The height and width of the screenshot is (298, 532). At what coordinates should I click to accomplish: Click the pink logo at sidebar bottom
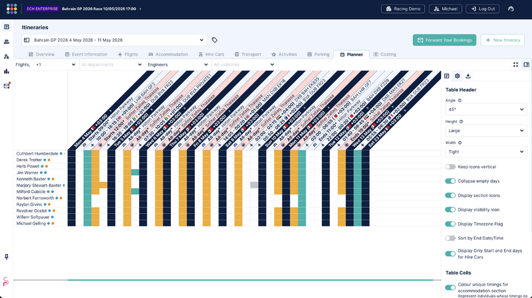tap(6, 281)
